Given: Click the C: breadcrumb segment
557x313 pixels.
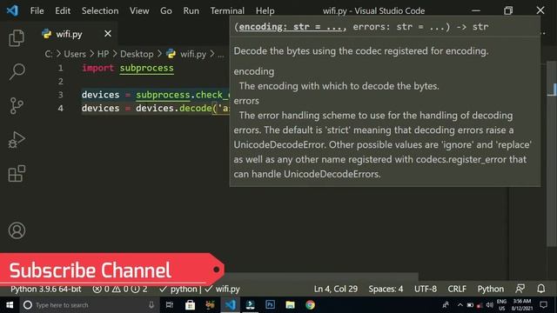Looking at the screenshot, I should [49, 54].
